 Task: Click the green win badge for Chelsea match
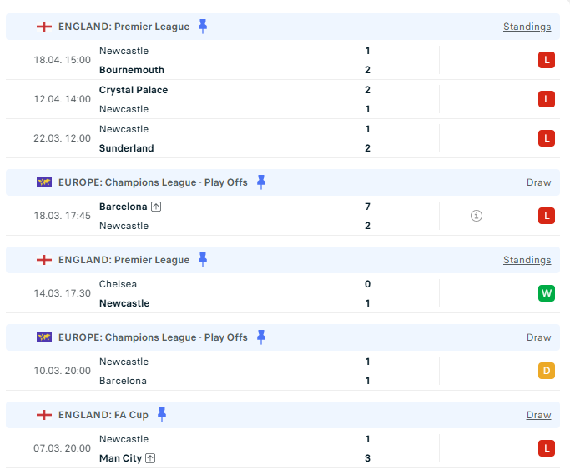(547, 293)
